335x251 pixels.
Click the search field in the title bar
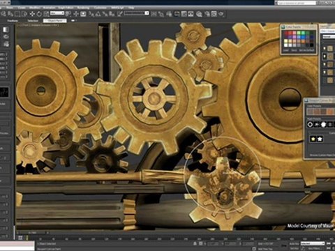[x=297, y=3]
